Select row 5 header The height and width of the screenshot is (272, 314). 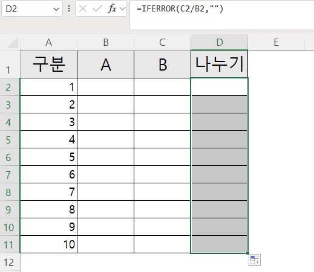[x=10, y=139]
